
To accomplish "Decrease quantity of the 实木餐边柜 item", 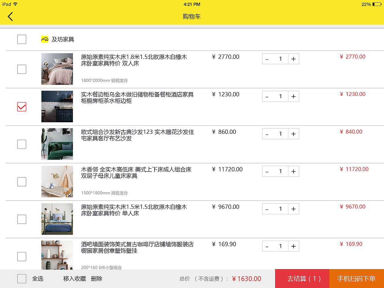I will click(267, 96).
